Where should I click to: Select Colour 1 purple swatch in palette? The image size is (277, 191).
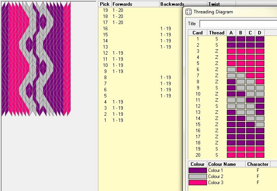tap(198, 170)
